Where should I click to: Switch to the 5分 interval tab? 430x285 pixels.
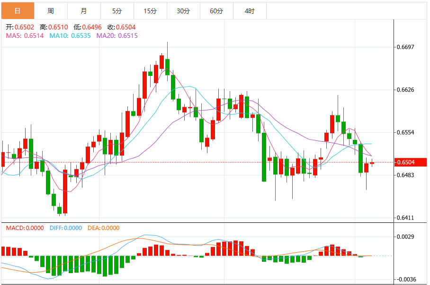click(117, 10)
